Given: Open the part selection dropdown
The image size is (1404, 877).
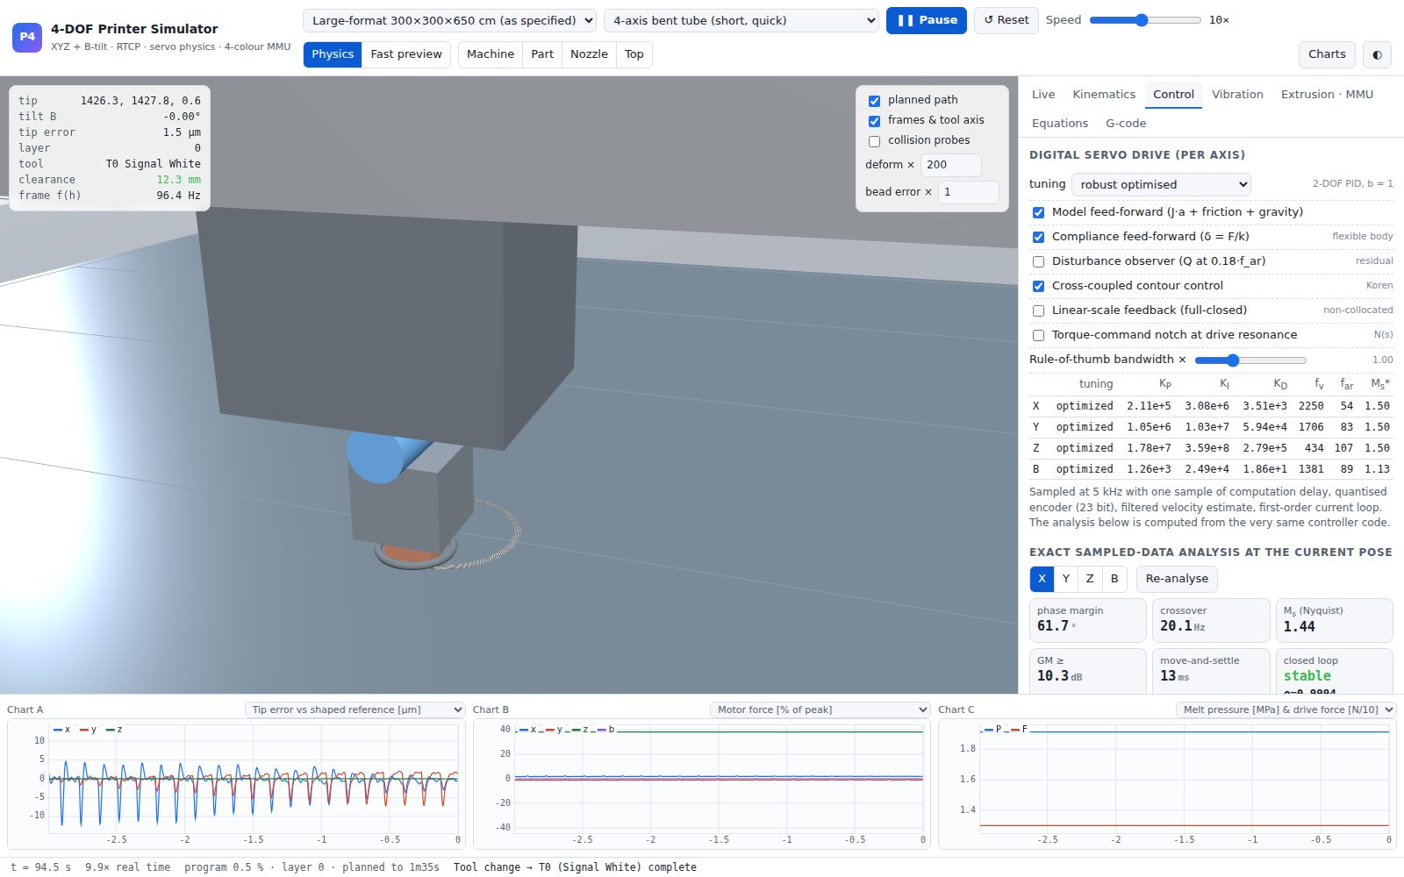Looking at the screenshot, I should (x=741, y=20).
